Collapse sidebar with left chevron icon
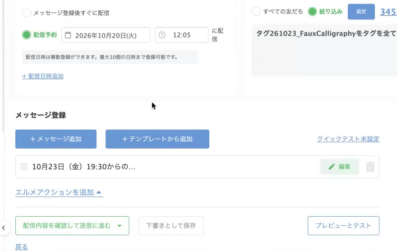Screen dimensions: 397x251 [4, 228]
